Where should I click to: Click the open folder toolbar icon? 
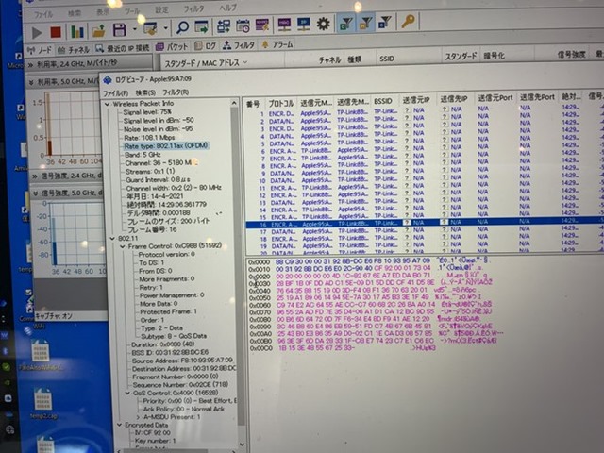point(99,31)
